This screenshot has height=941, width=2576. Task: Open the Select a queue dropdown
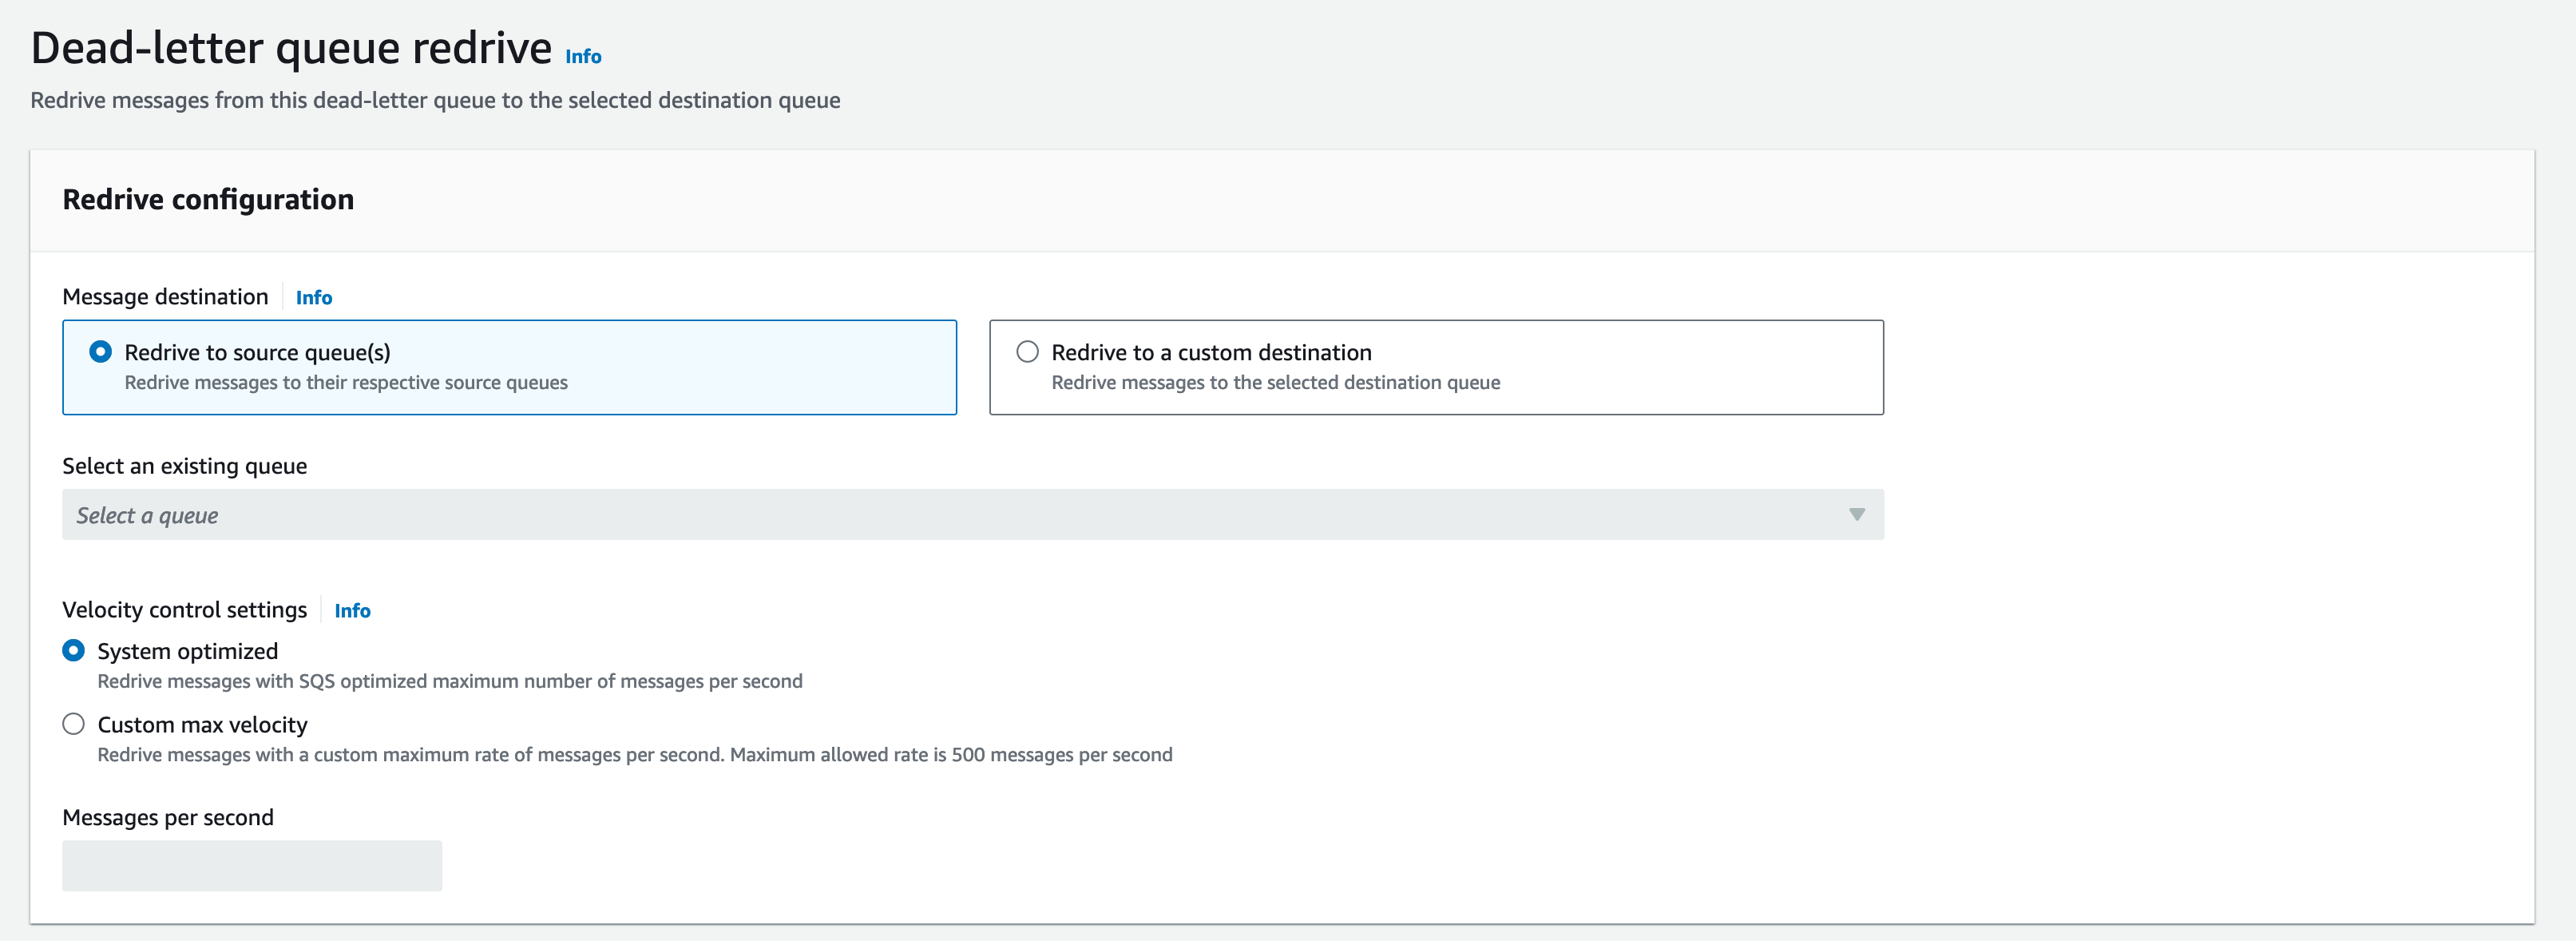[972, 515]
